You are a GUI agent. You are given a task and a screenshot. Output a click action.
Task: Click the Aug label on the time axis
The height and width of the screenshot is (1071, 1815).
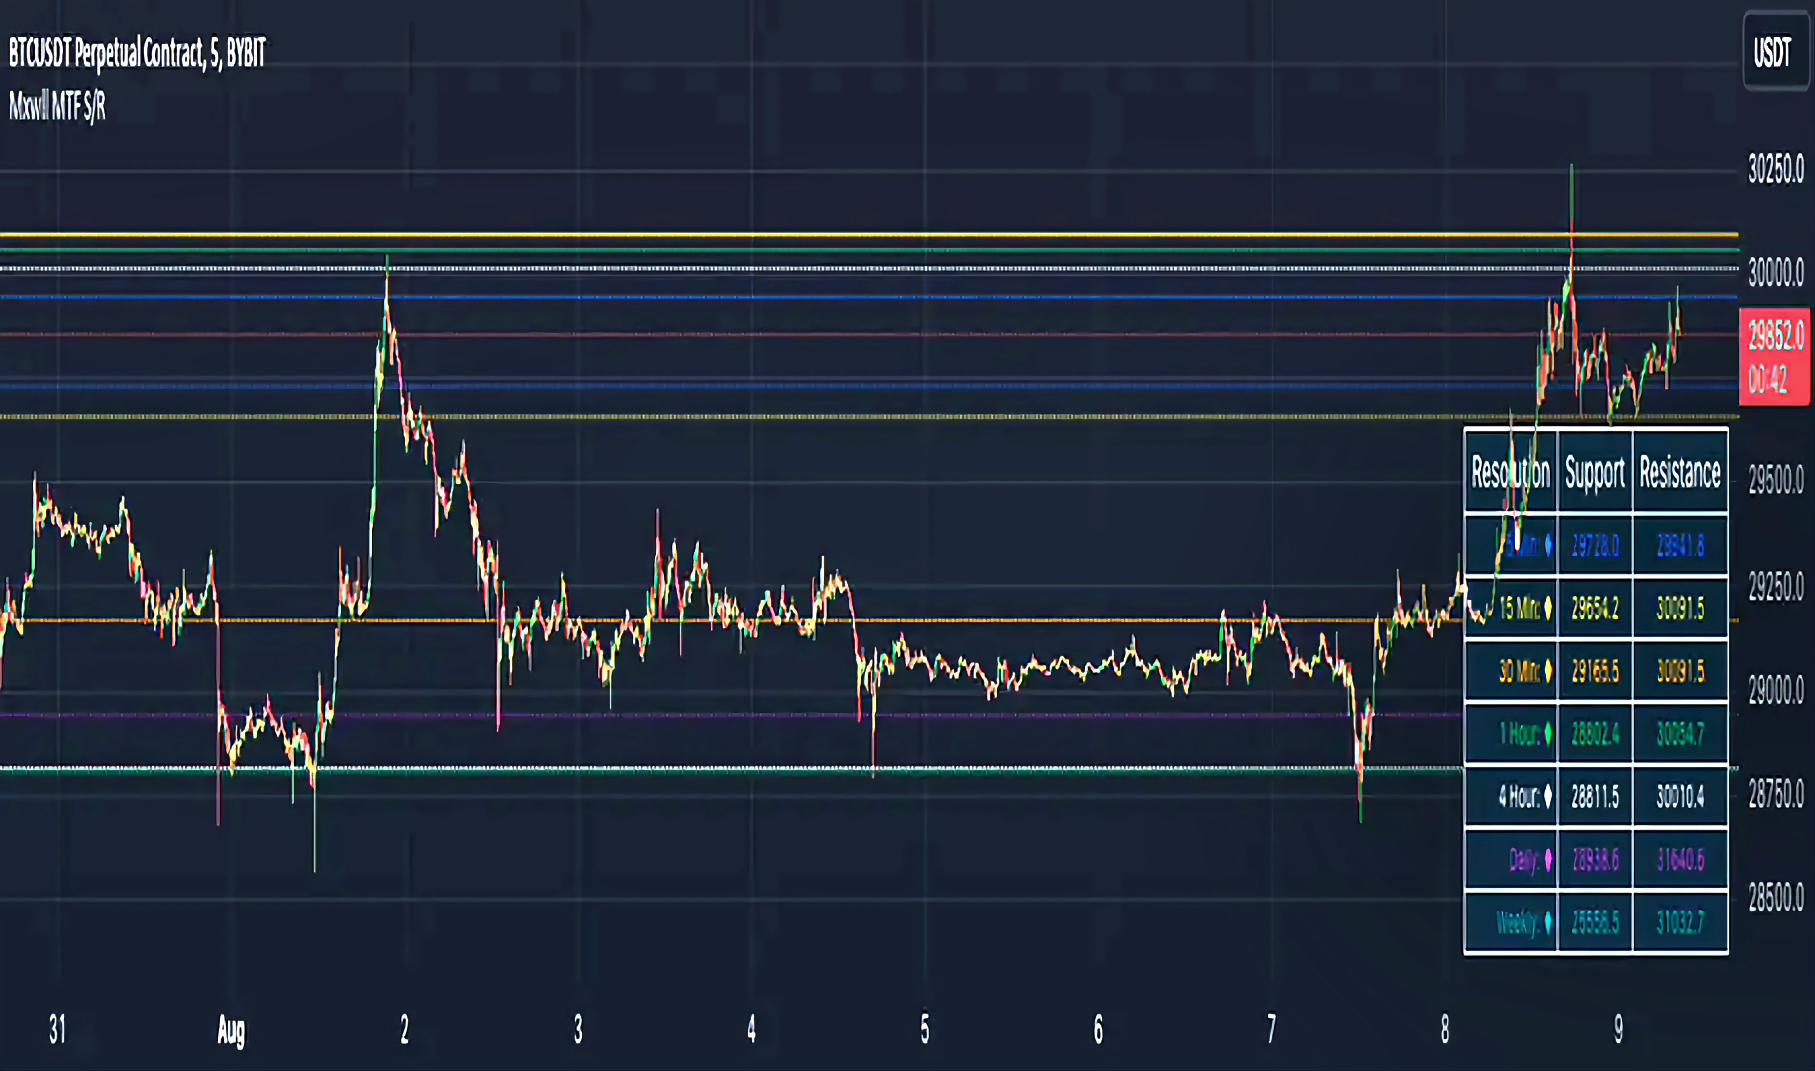click(x=231, y=1031)
